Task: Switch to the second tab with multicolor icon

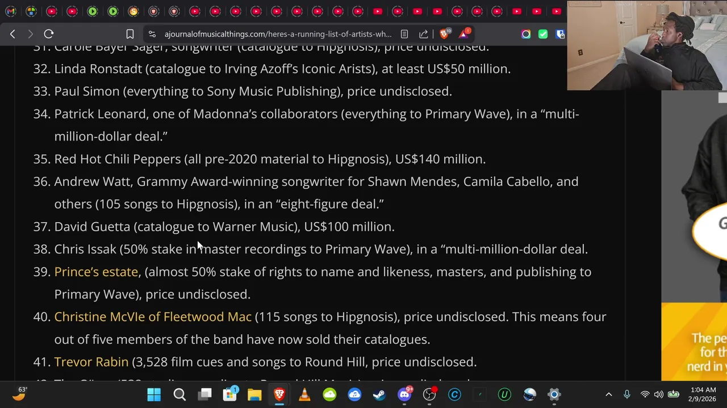Action: (x=31, y=11)
